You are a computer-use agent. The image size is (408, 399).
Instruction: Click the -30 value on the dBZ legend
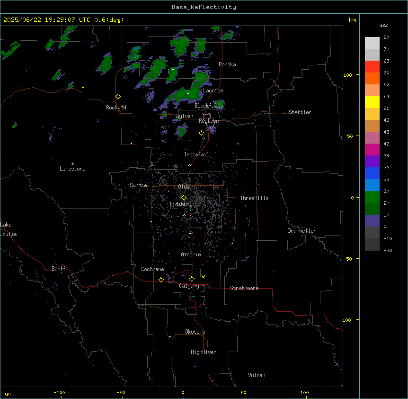tap(388, 251)
